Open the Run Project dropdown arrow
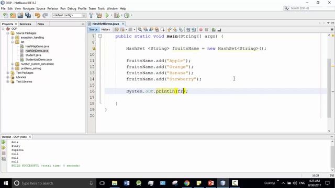The width and height of the screenshot is (335, 188). point(111,15)
